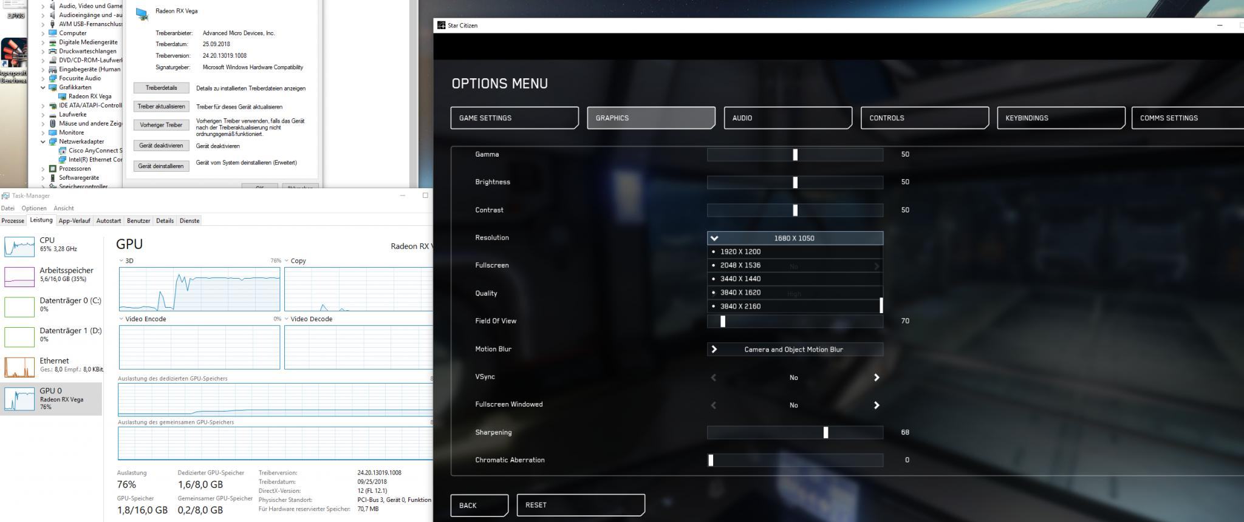Click the Sharpening slider handle
This screenshot has width=1244, height=522.
825,433
